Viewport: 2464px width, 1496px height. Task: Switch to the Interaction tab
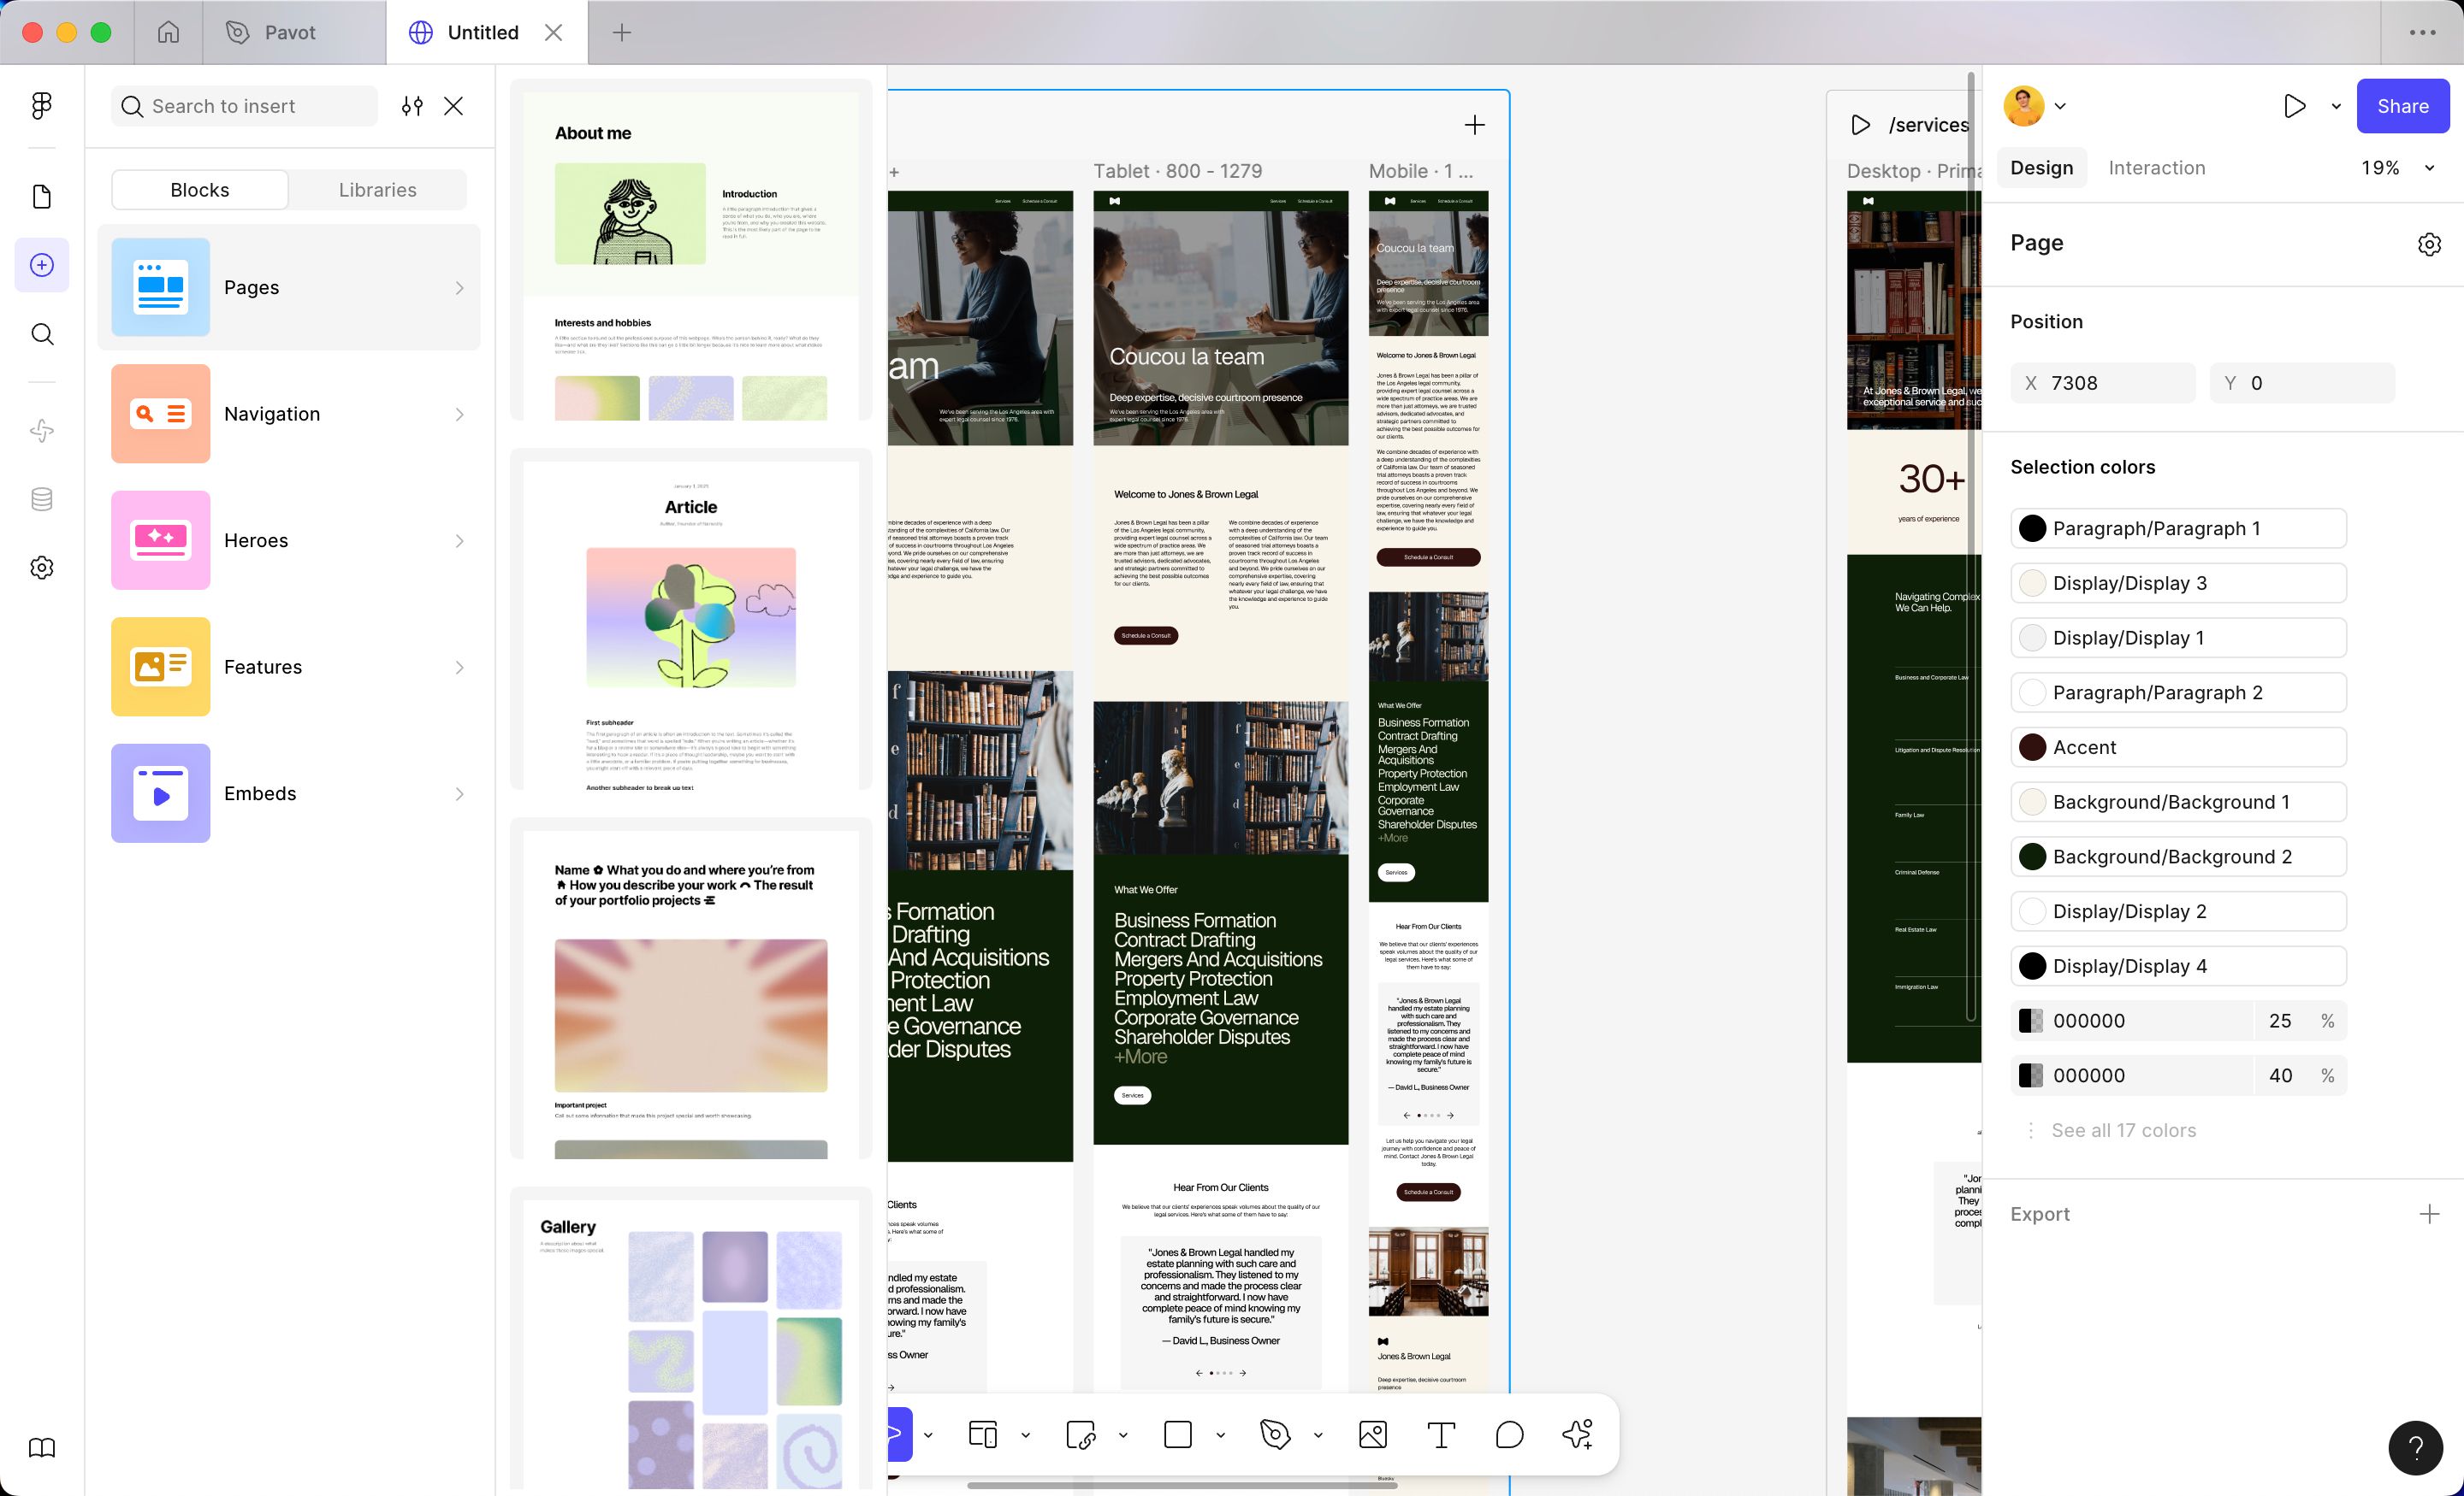(x=2156, y=168)
